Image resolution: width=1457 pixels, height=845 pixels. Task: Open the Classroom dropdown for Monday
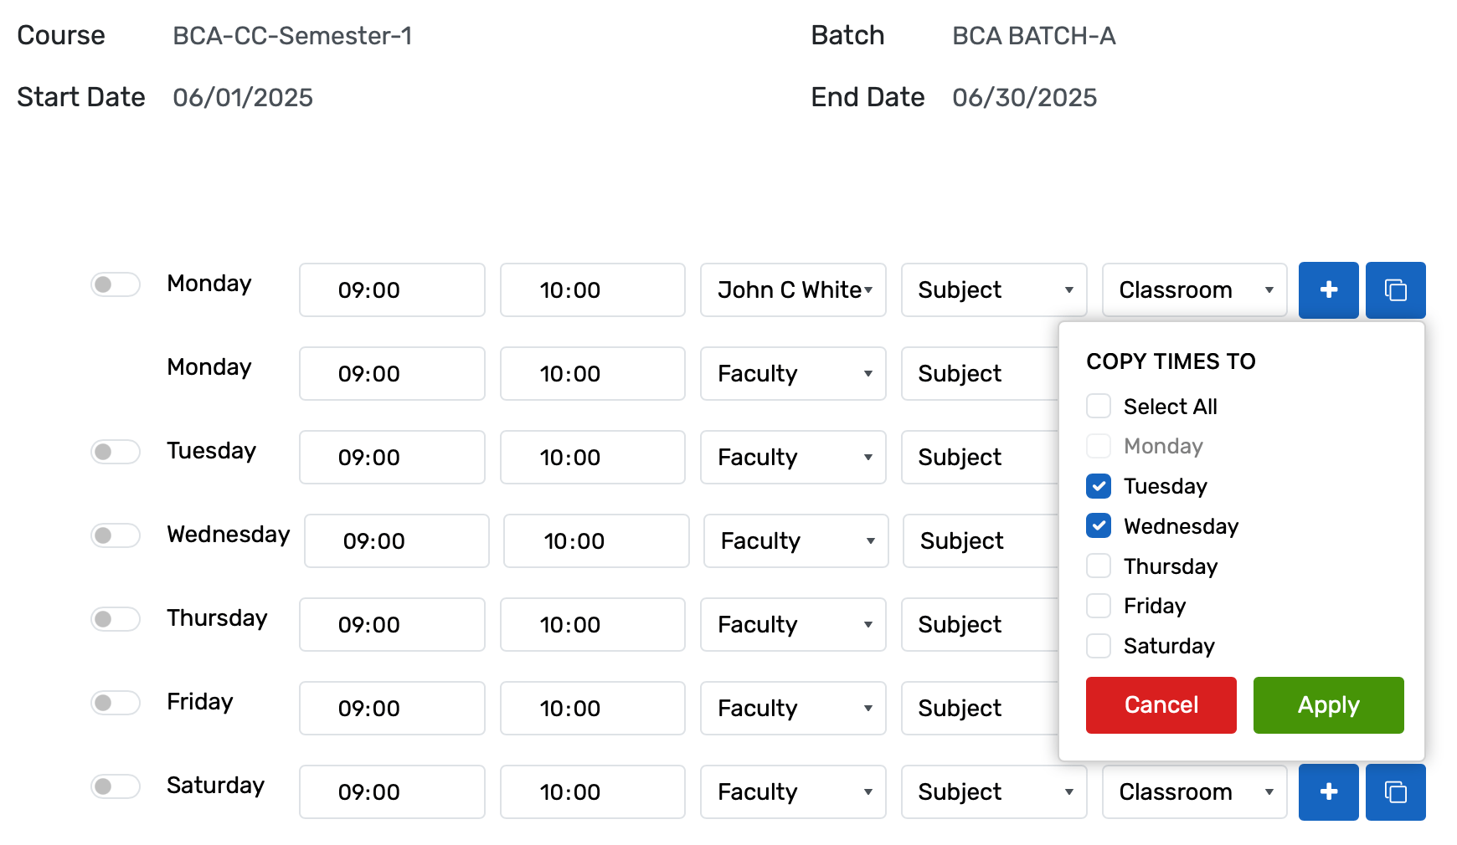coord(1194,290)
